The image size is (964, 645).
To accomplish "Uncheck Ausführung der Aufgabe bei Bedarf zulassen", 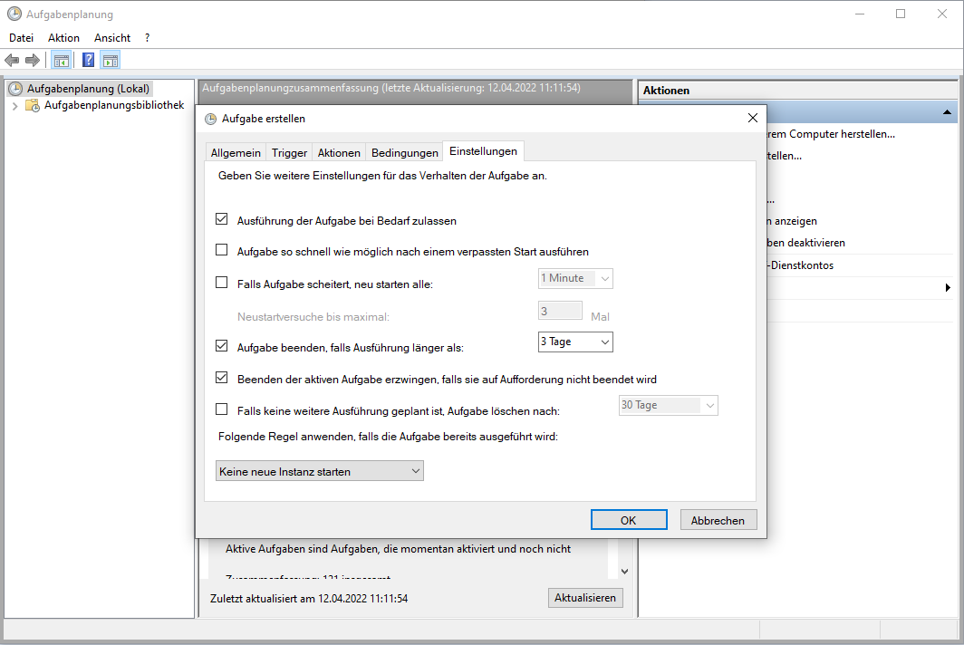I will (x=221, y=219).
